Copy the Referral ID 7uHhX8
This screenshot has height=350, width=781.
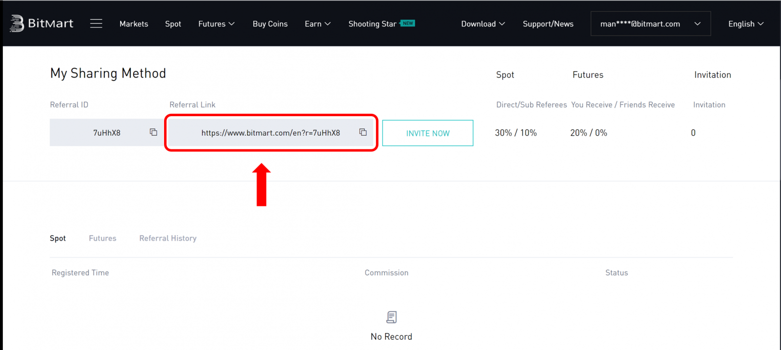point(153,132)
